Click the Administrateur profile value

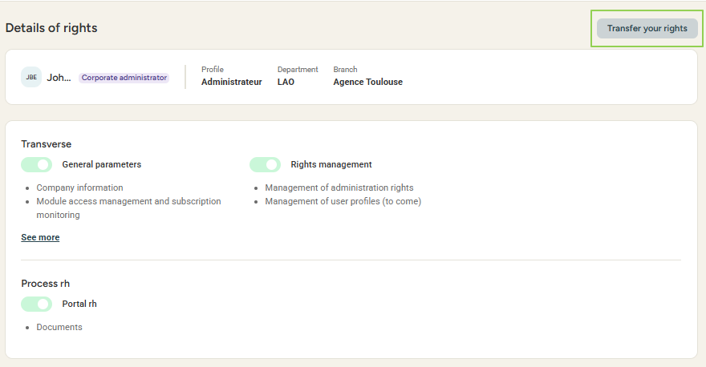coord(231,82)
